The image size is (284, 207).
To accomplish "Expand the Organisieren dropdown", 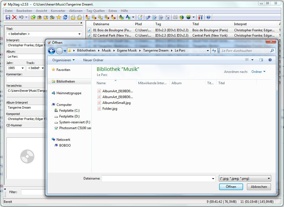I will 63,60.
